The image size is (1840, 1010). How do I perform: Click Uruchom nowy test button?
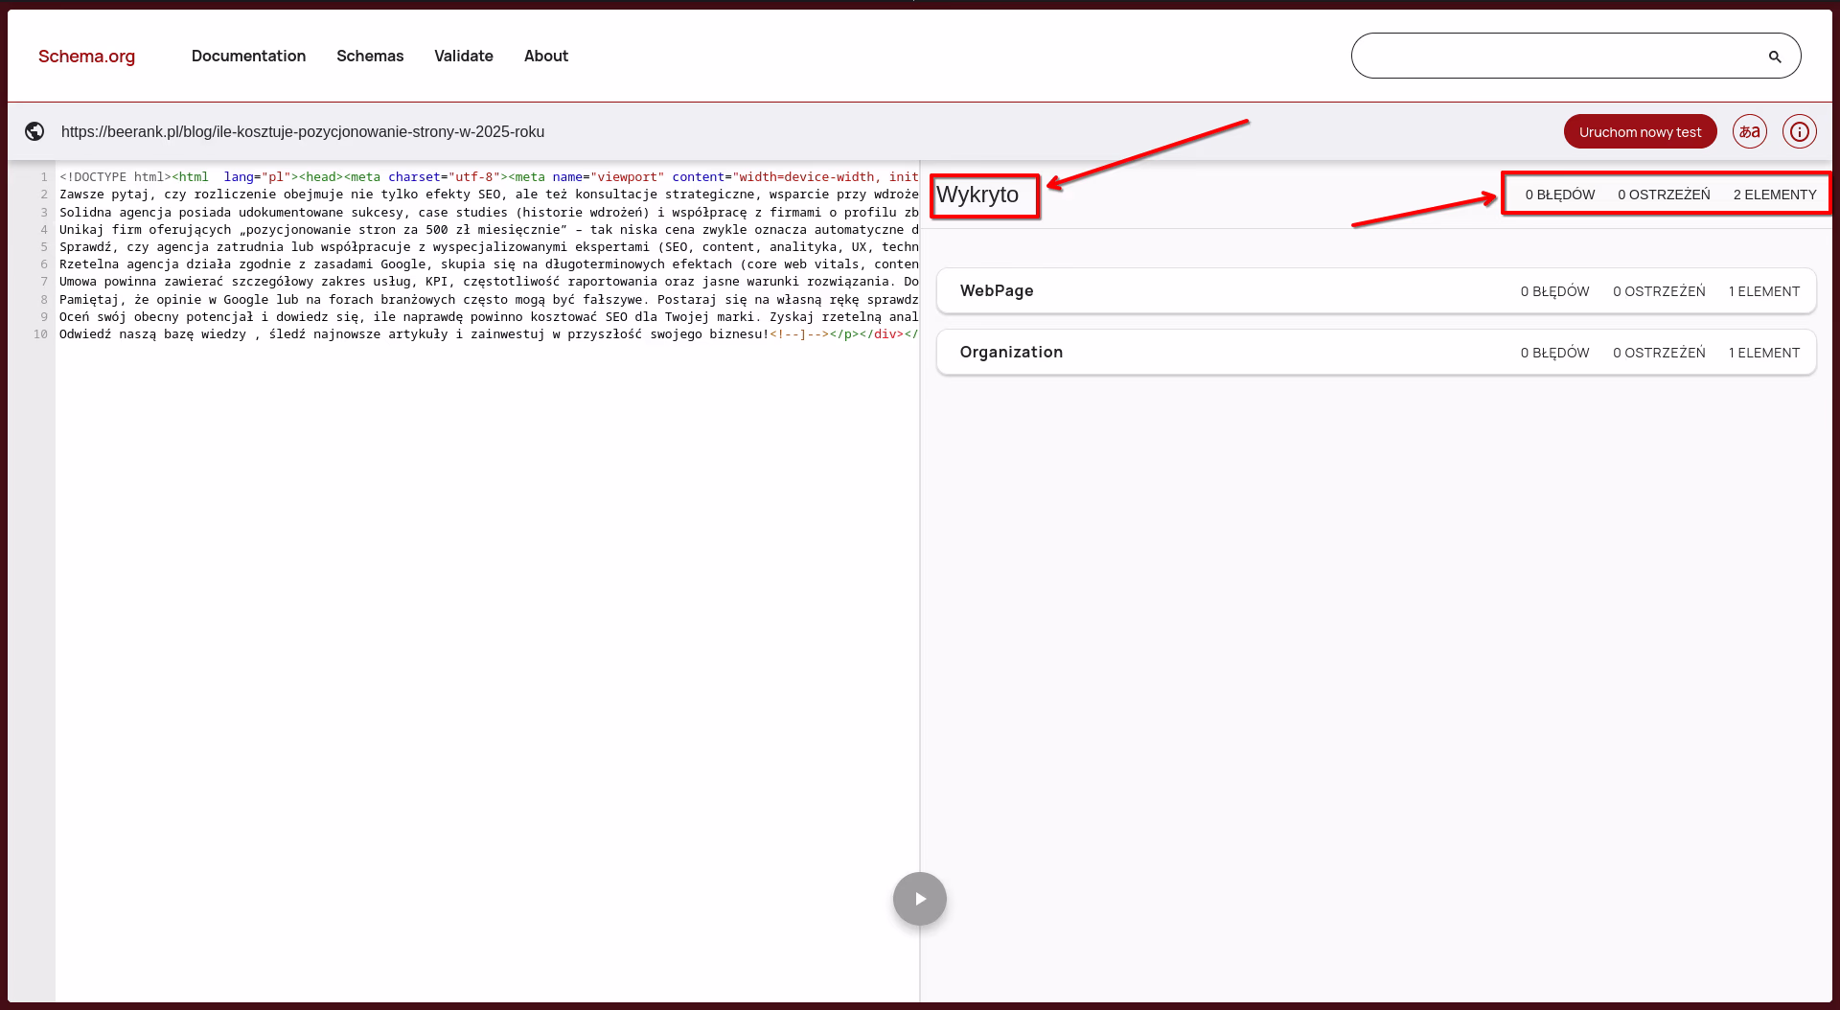click(1640, 131)
